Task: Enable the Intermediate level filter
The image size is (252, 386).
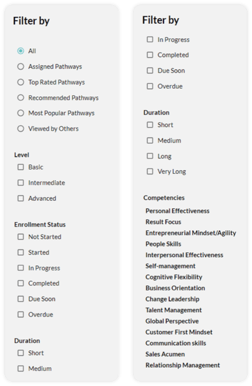Action: 21,183
